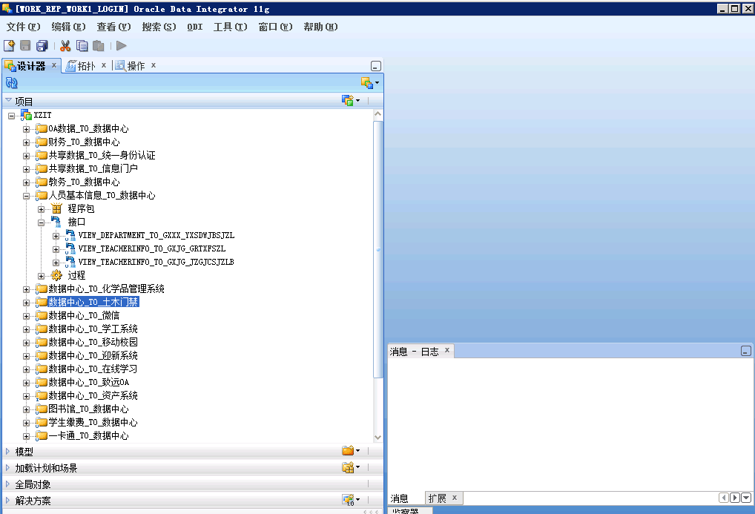Select the 共享数据_TO_统一身份认证 folder
Viewport: 755px width, 514px height.
pos(102,155)
